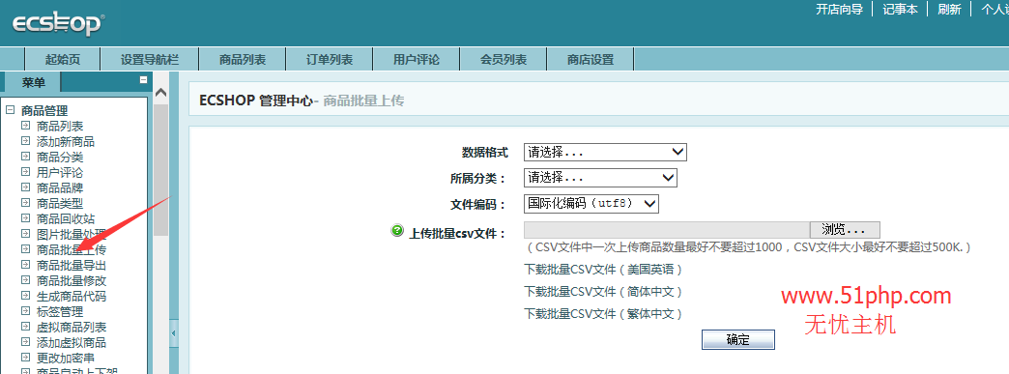Click the 商品管理 group label
Screen dimensions: 1009x374
44,111
